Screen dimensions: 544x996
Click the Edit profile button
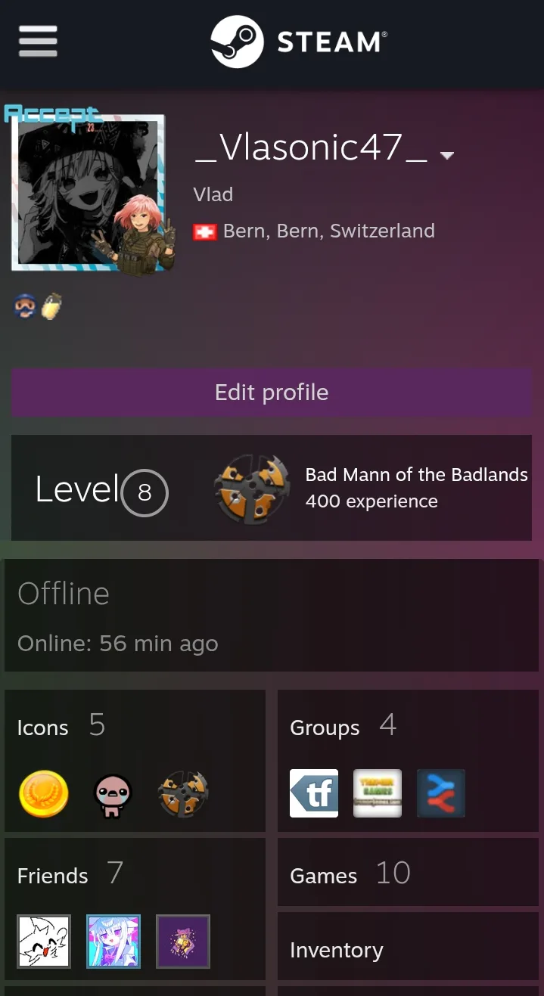[x=272, y=393]
